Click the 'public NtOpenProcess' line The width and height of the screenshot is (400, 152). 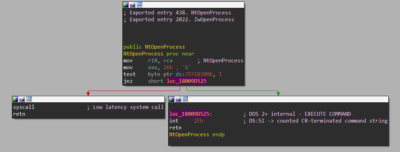coord(154,47)
